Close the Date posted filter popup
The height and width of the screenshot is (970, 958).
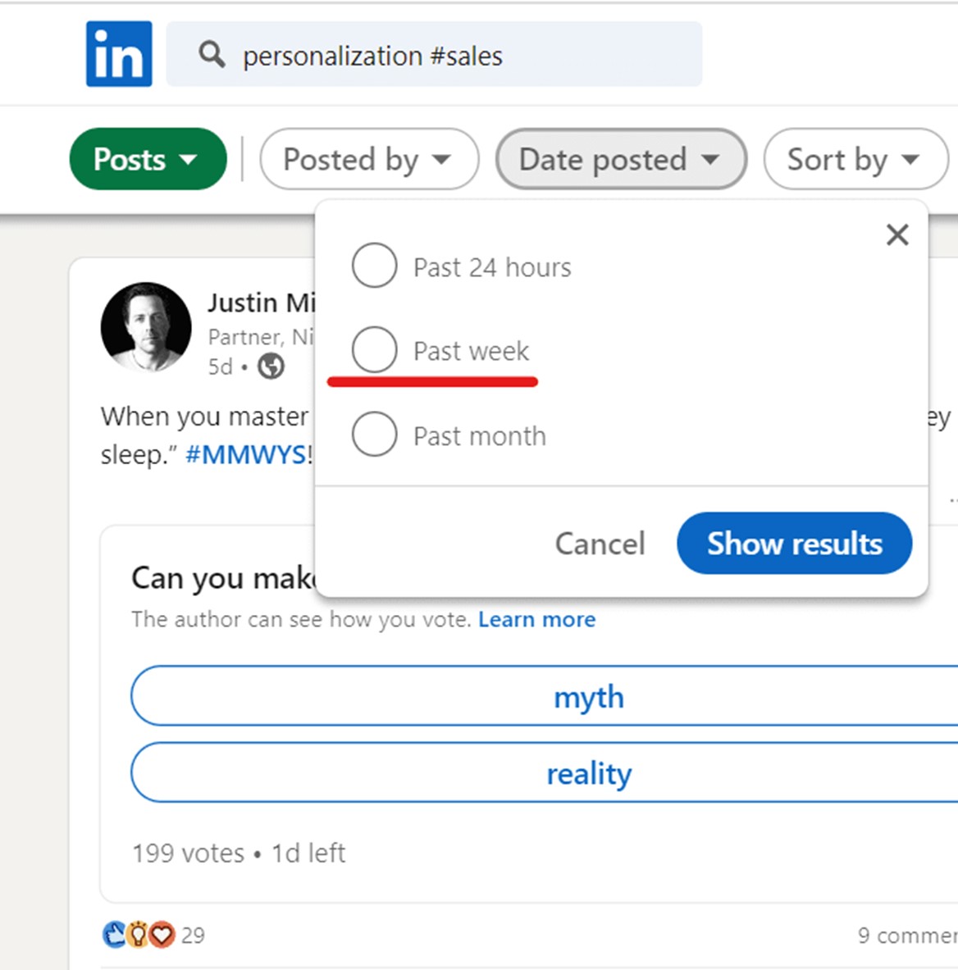point(896,235)
